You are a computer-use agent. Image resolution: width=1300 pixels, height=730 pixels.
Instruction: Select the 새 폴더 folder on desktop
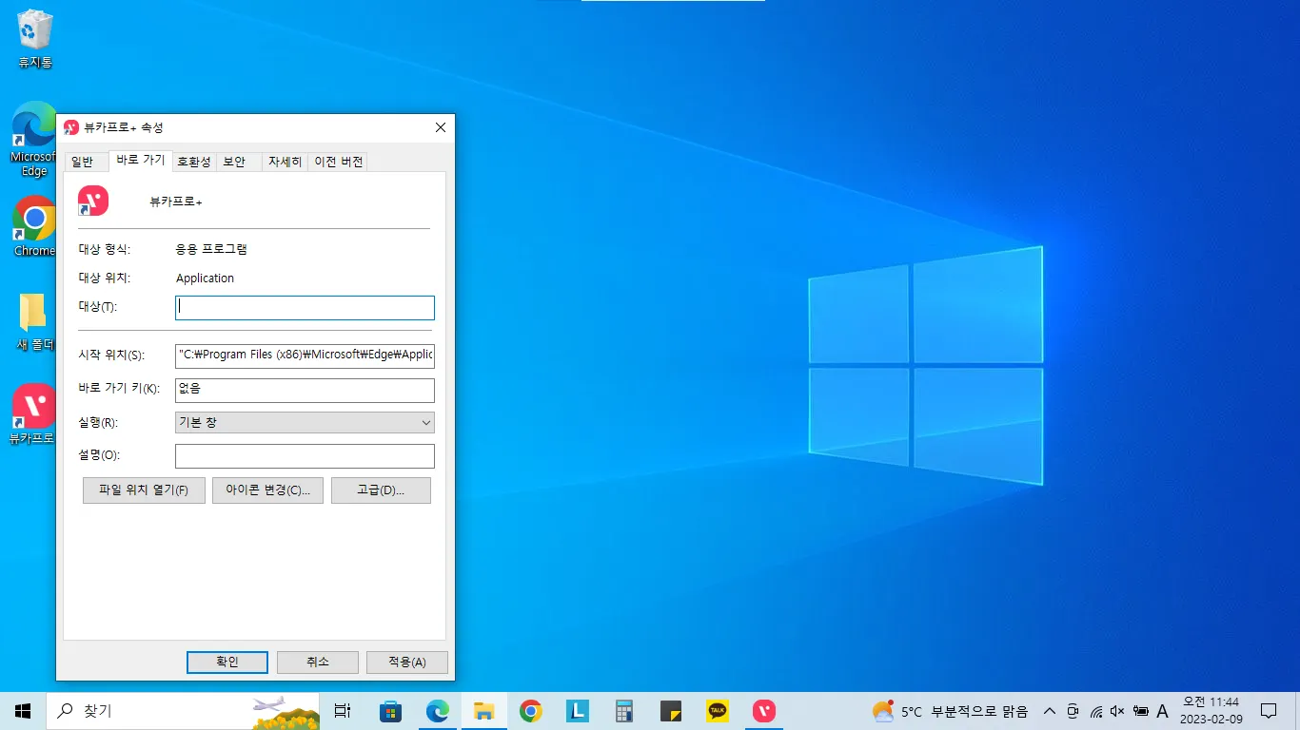pos(33,322)
